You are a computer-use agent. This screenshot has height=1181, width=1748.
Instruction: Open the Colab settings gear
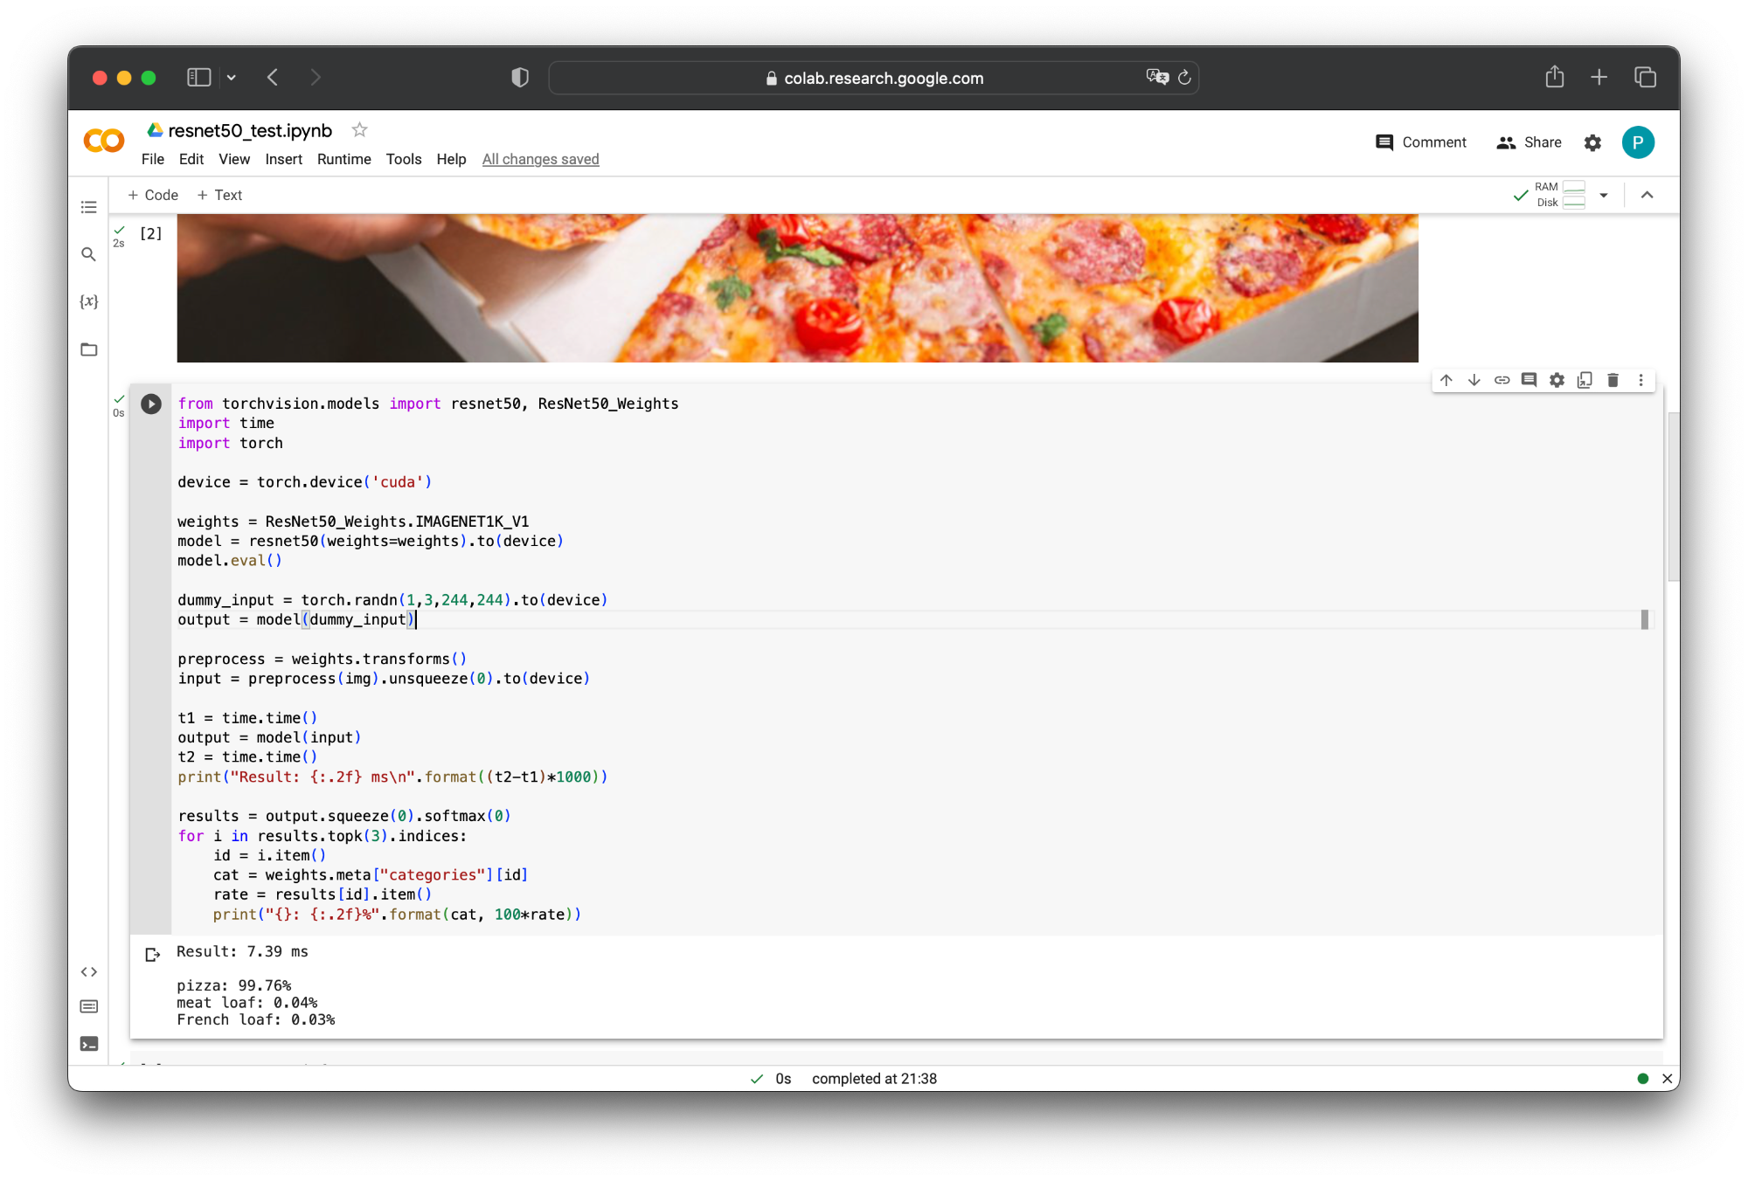(1592, 142)
